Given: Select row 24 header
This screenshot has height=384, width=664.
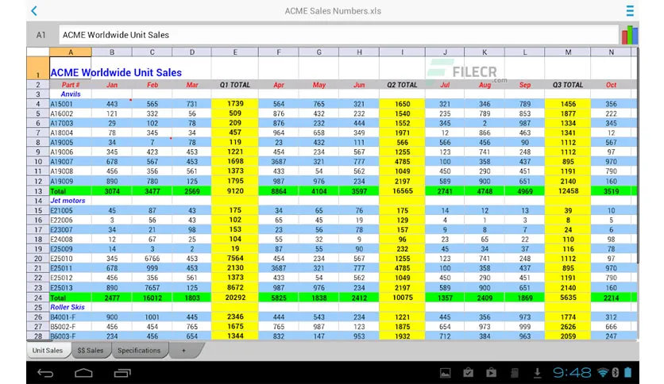Looking at the screenshot, I should pyautogui.click(x=38, y=298).
